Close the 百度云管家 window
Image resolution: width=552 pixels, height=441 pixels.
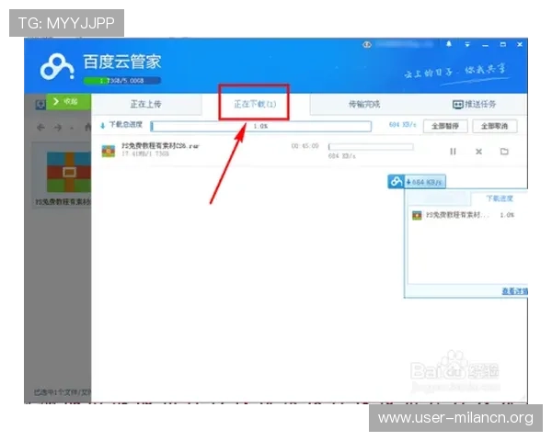[x=520, y=45]
